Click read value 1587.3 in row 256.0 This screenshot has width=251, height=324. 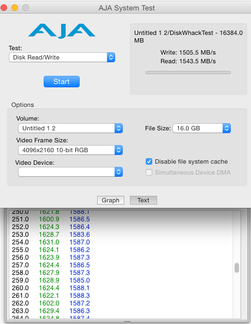click(80, 257)
